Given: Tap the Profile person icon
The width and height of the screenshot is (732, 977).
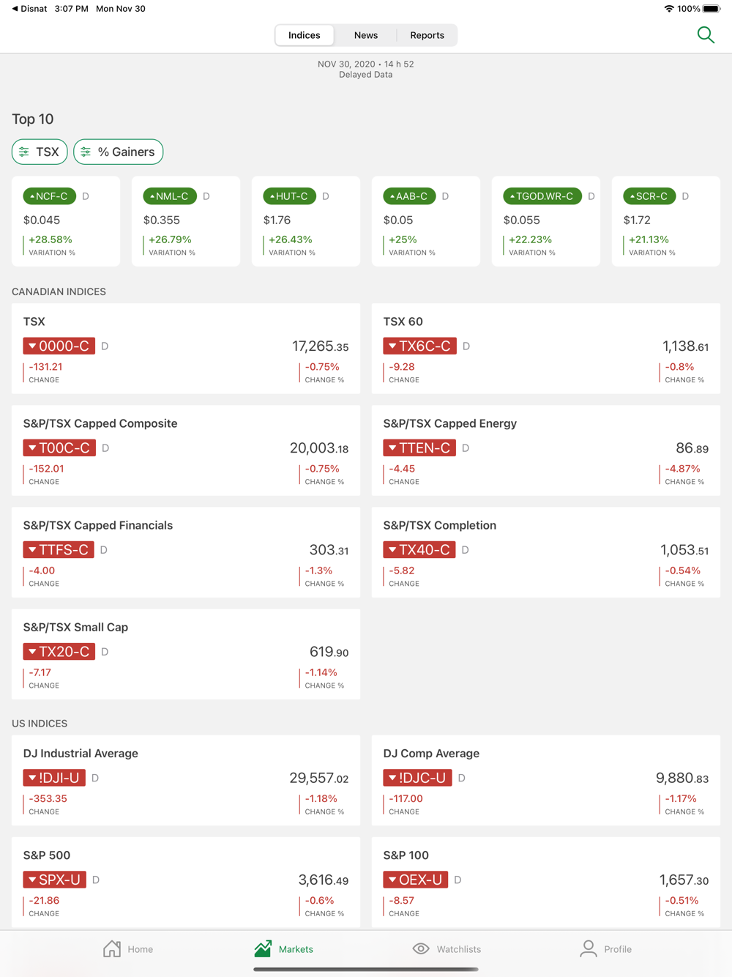Looking at the screenshot, I should tap(588, 948).
